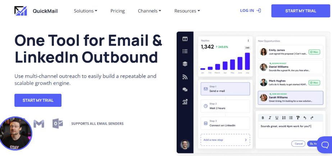The width and height of the screenshot is (332, 156).
Task: Select the layers stack sidebar icon
Action: [x=185, y=64]
